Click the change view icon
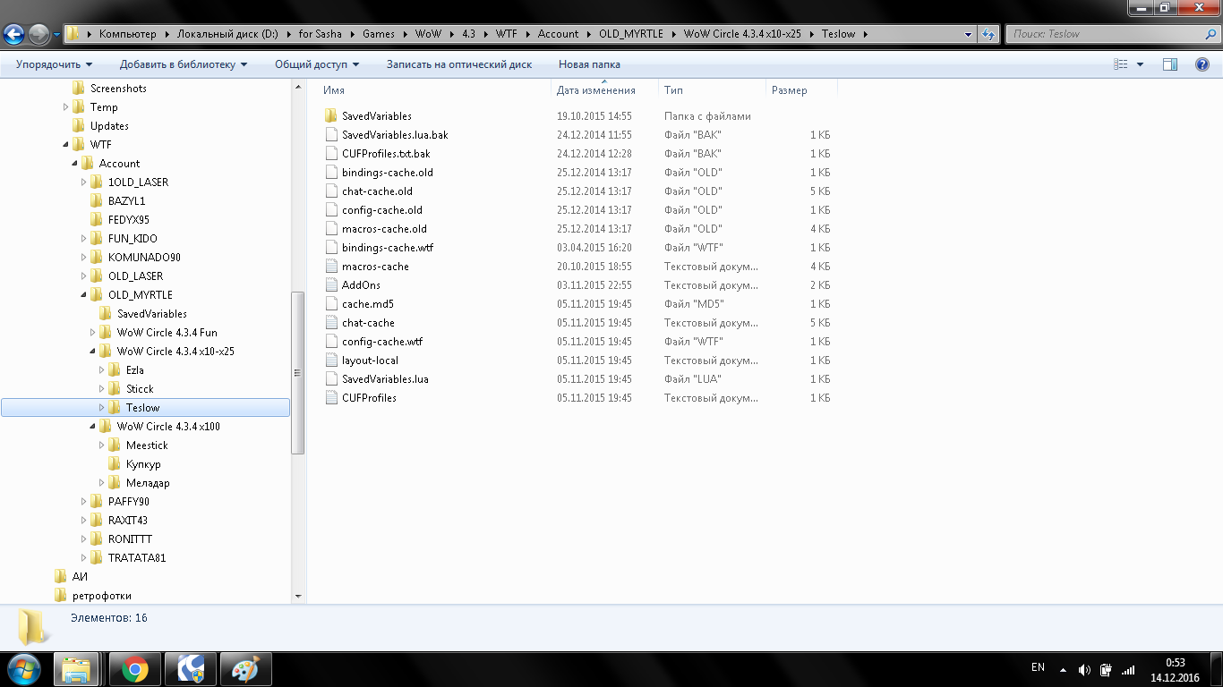The image size is (1223, 687). click(1120, 64)
